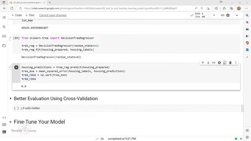Open the command palette icon
The width and height of the screenshot is (251, 141).
point(4,125)
